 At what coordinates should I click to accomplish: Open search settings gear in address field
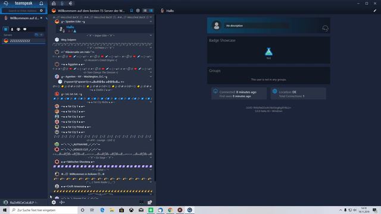[41, 11]
